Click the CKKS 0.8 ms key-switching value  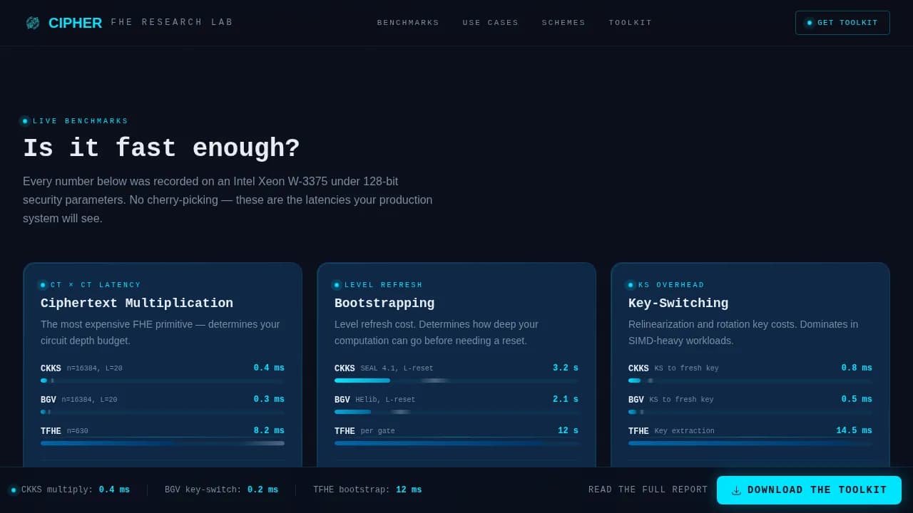pyautogui.click(x=857, y=368)
